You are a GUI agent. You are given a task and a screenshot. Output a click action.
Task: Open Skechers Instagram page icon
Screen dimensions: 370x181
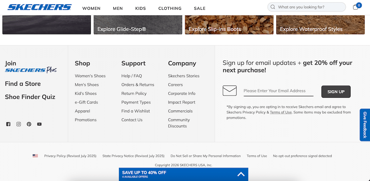pos(18,124)
